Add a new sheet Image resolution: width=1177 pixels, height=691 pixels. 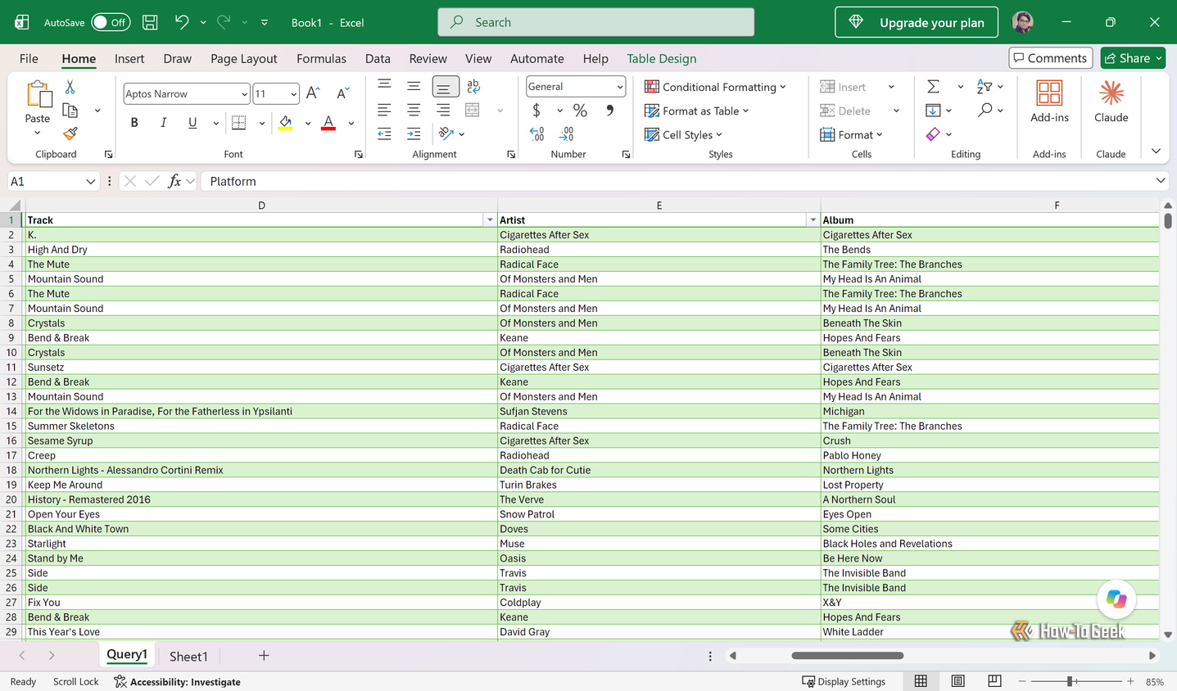click(264, 656)
